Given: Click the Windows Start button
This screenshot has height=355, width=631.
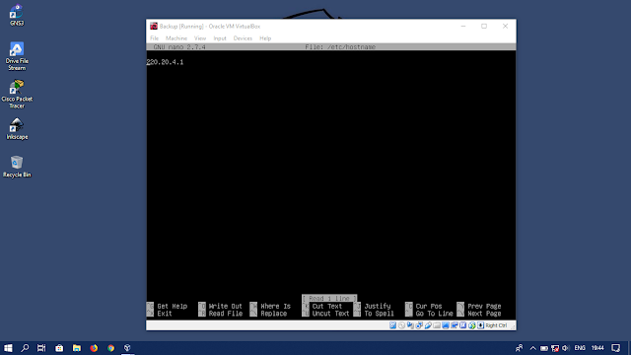Looking at the screenshot, I should coord(8,348).
